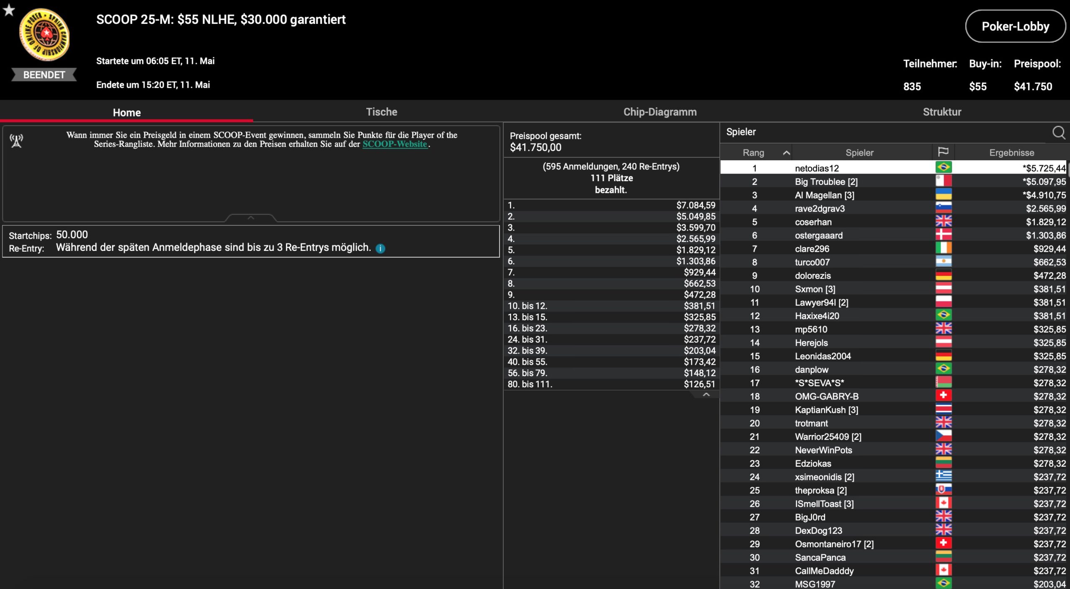Open the player search magnifier icon

point(1058,132)
